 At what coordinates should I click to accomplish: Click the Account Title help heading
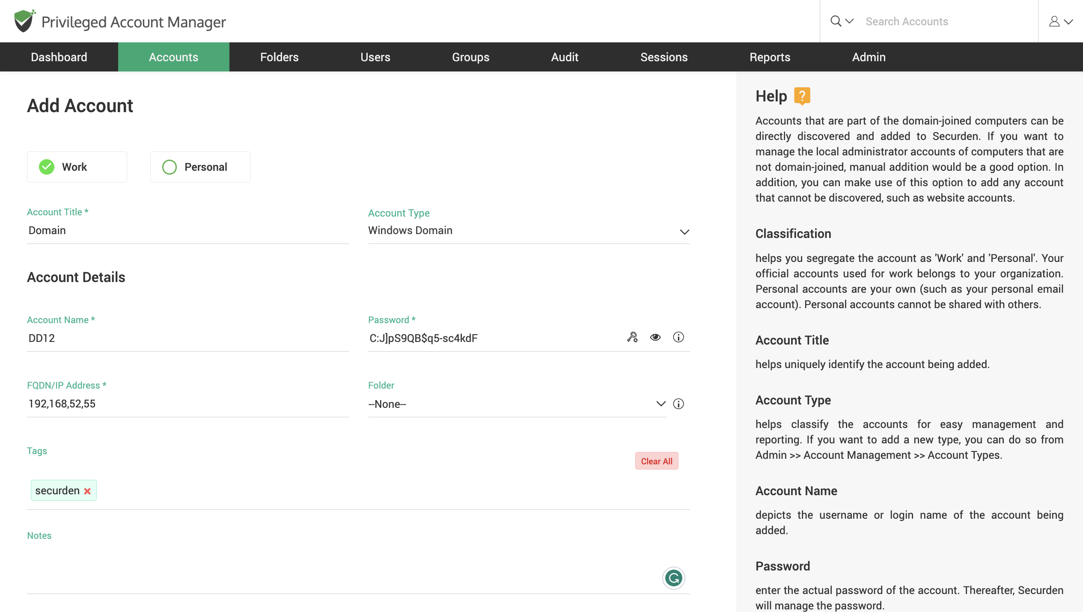[792, 340]
